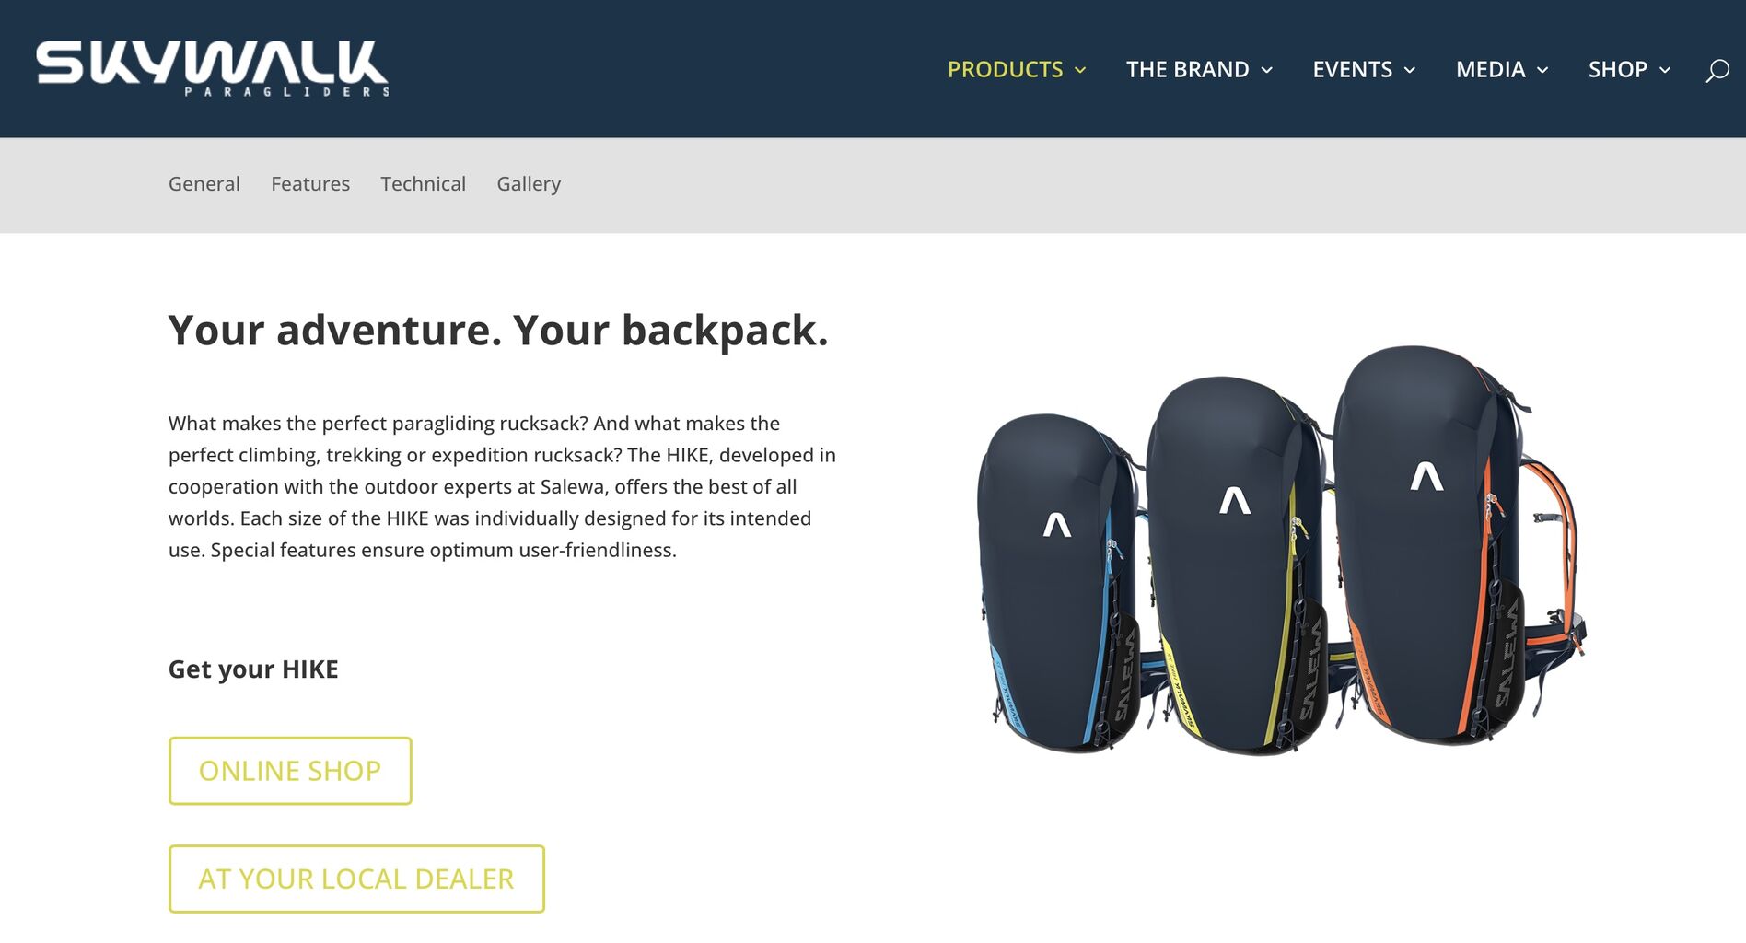
Task: Jump to the Gallery section
Action: [529, 183]
